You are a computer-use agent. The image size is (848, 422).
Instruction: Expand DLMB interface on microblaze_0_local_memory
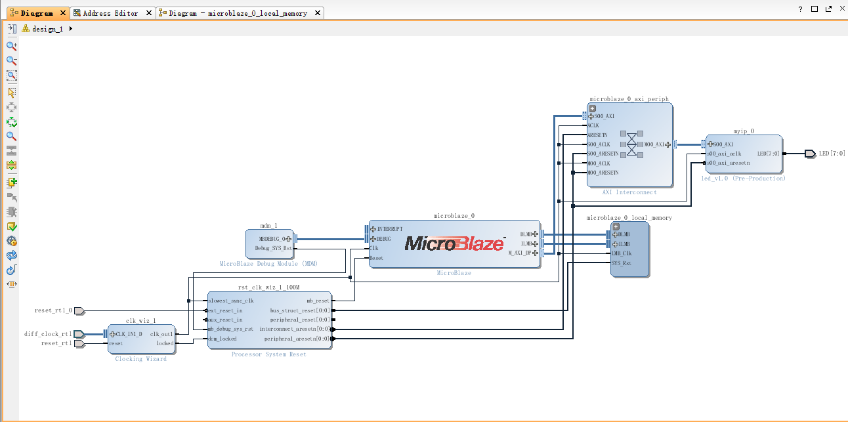[616, 234]
